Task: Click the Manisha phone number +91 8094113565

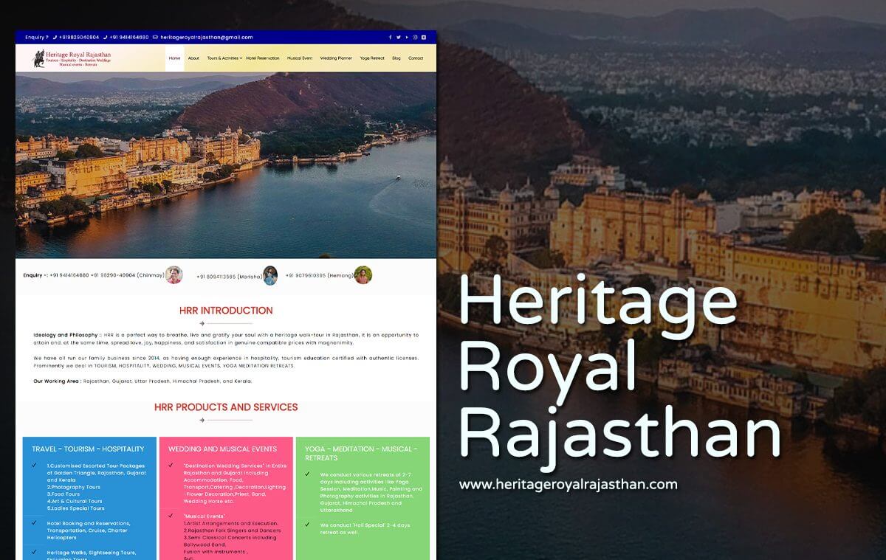Action: [x=216, y=277]
